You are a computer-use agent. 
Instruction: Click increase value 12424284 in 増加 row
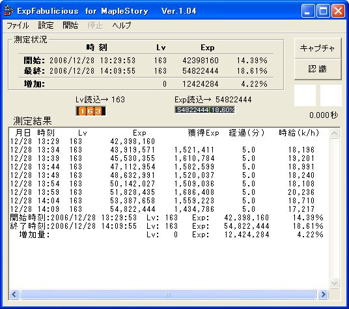[201, 84]
